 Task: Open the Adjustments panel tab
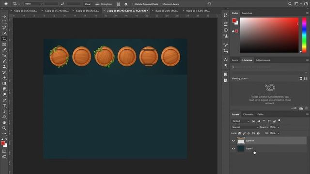(x=263, y=60)
